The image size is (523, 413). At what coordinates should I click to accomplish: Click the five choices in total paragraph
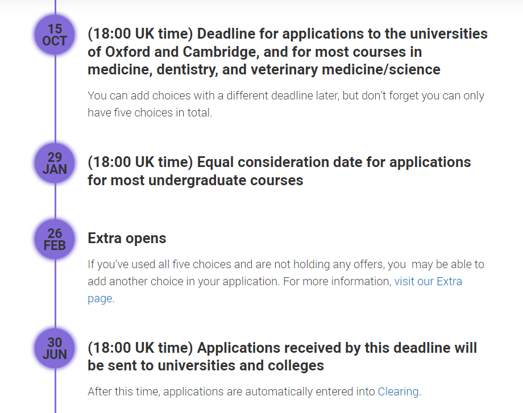tap(286, 104)
